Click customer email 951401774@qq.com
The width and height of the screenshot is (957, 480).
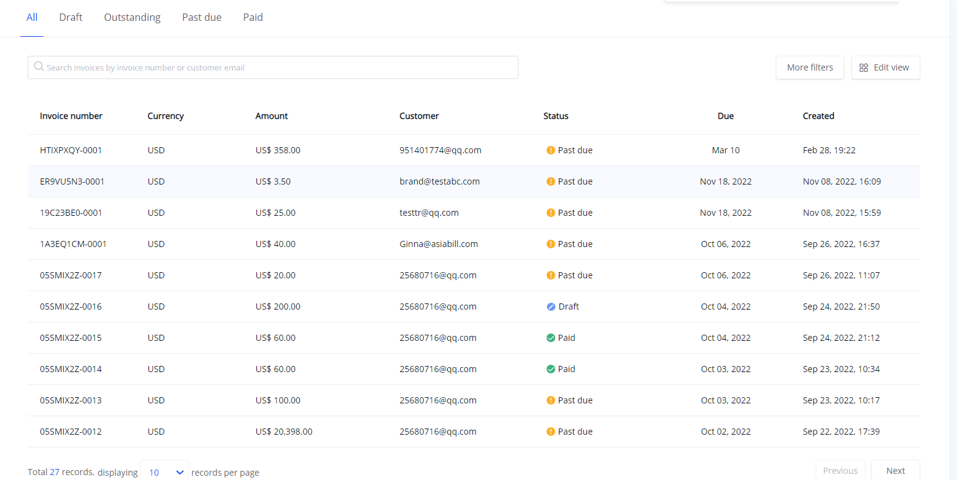click(440, 150)
